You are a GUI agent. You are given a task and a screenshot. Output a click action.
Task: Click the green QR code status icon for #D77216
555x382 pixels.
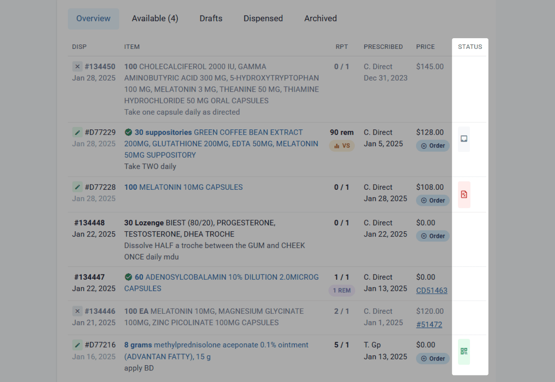point(464,352)
